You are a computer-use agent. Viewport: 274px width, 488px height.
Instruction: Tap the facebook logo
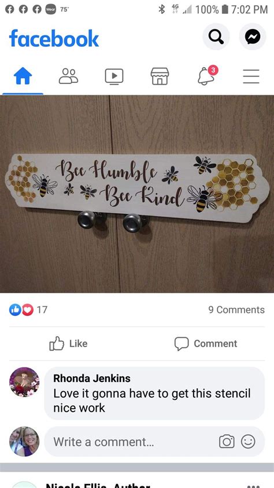(54, 39)
